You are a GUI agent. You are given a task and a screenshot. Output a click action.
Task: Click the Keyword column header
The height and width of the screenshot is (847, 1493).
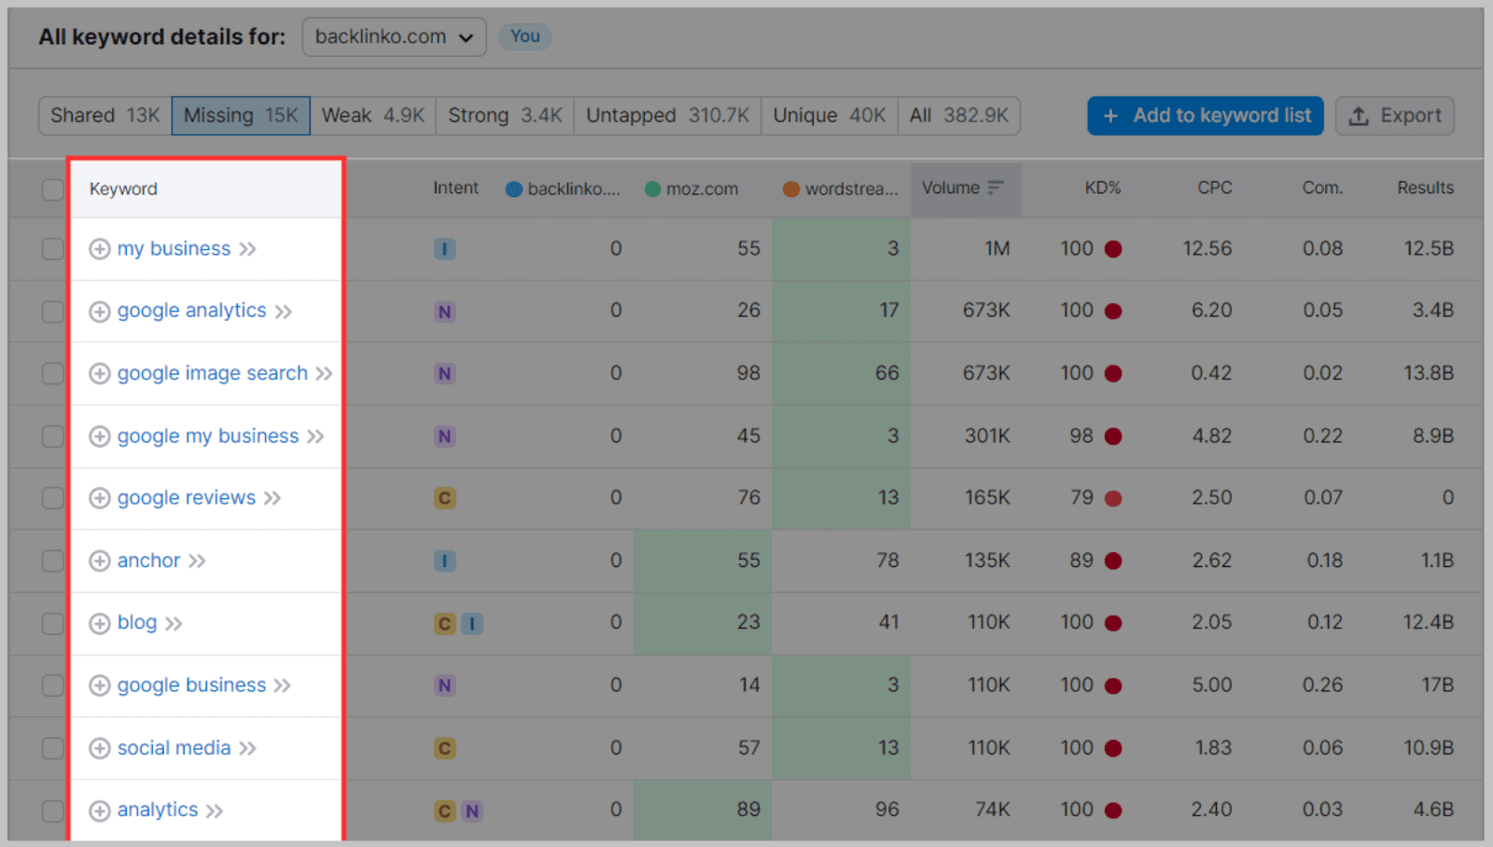(123, 188)
